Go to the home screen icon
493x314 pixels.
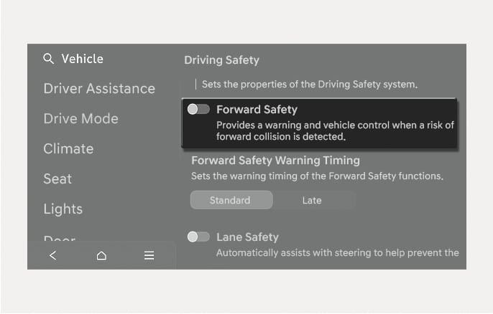[x=101, y=255]
